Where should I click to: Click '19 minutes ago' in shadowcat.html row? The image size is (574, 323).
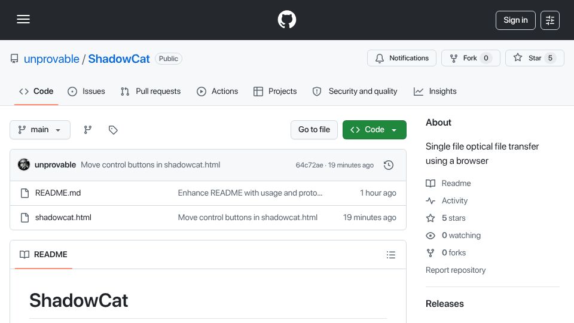pos(370,218)
